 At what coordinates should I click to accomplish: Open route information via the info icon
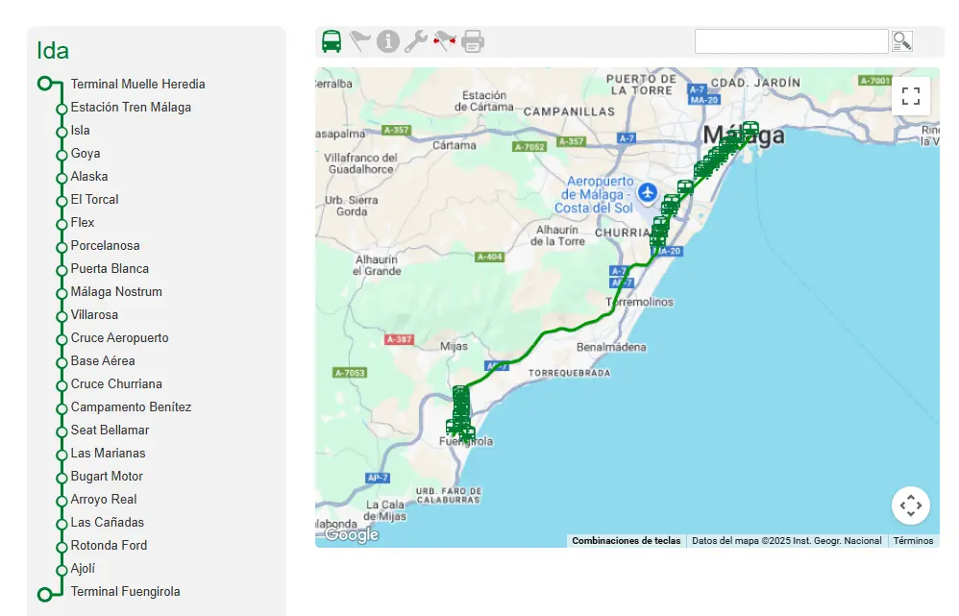387,40
